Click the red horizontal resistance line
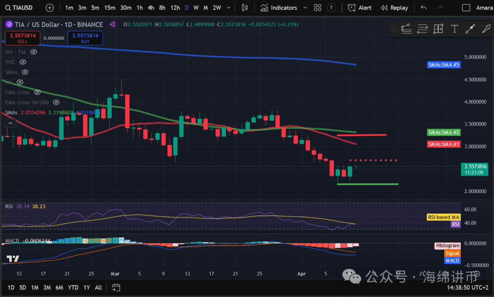 [x=361, y=135]
